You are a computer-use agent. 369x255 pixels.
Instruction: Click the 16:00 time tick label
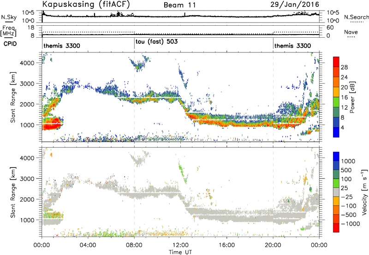click(x=226, y=245)
